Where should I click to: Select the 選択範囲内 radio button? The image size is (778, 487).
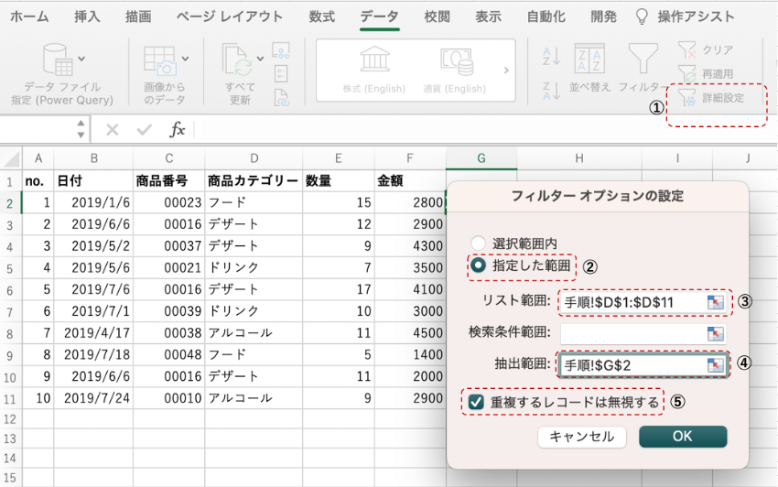click(x=478, y=243)
